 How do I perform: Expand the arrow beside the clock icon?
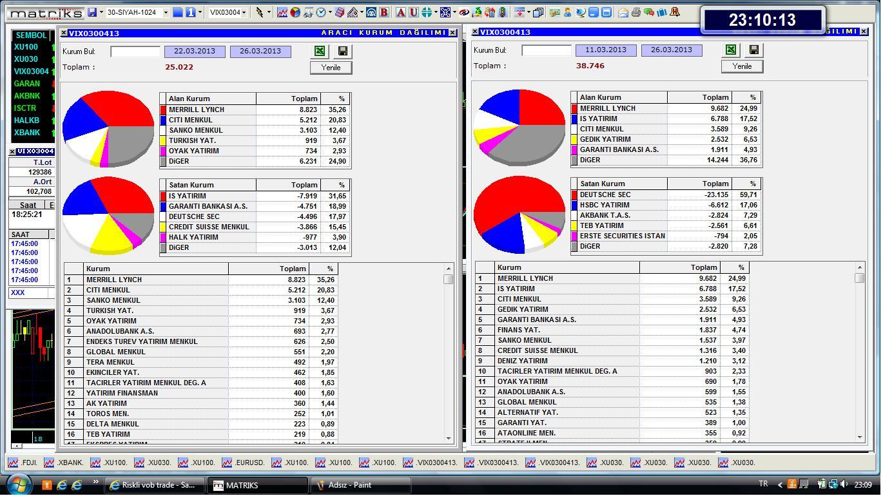tap(330, 12)
